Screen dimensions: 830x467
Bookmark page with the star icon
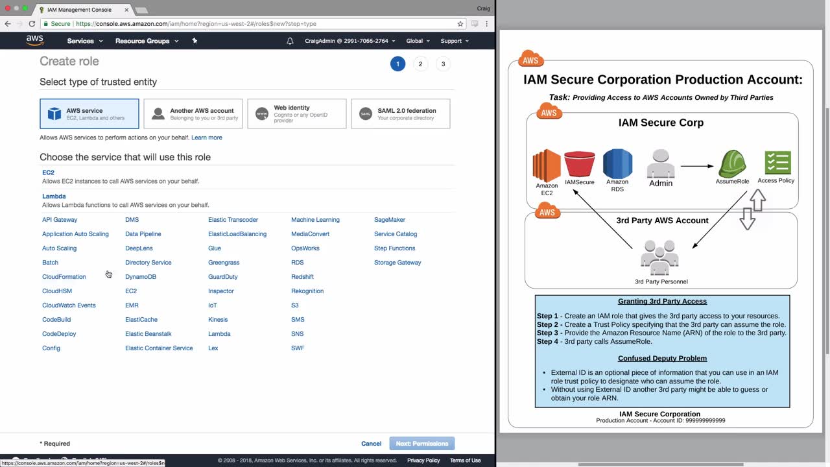(460, 24)
